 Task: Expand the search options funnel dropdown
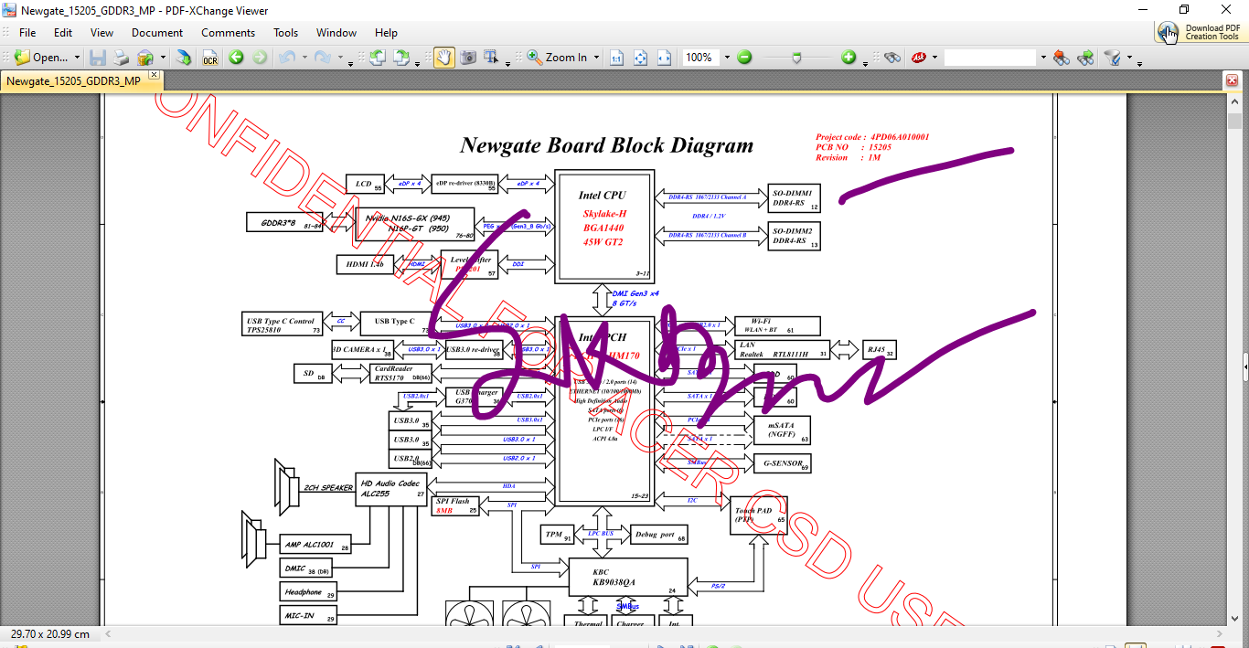1128,58
